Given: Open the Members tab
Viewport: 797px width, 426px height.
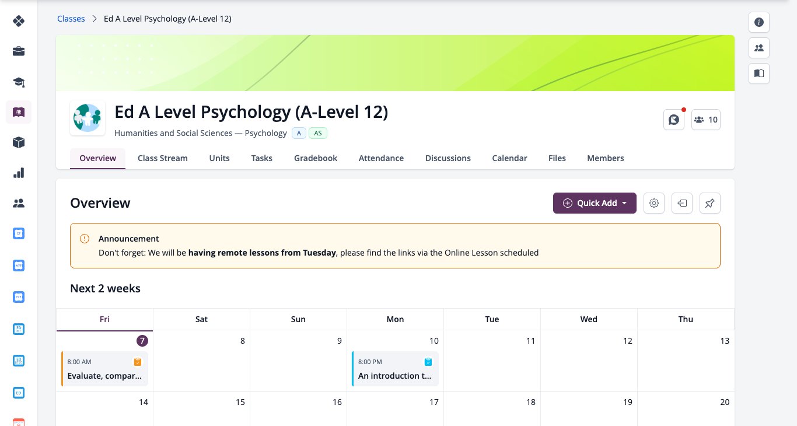Looking at the screenshot, I should point(606,158).
